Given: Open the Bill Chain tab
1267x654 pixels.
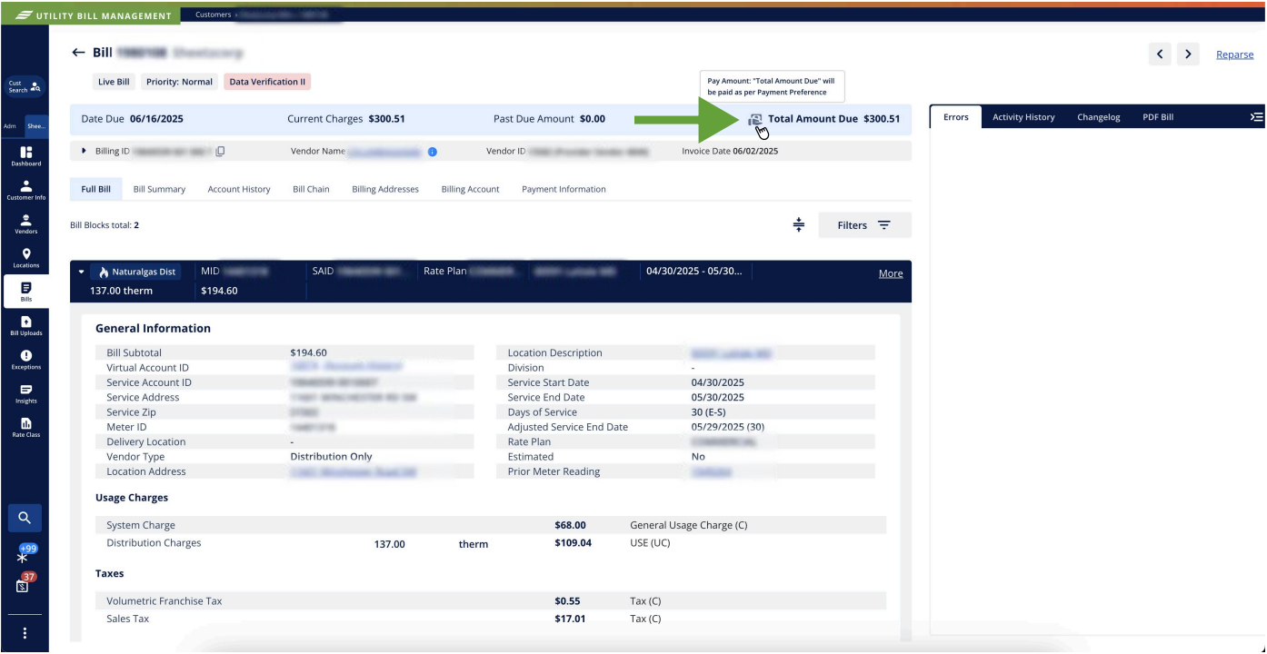Looking at the screenshot, I should coord(311,190).
